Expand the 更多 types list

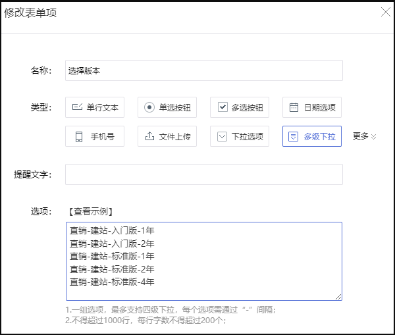tap(364, 136)
